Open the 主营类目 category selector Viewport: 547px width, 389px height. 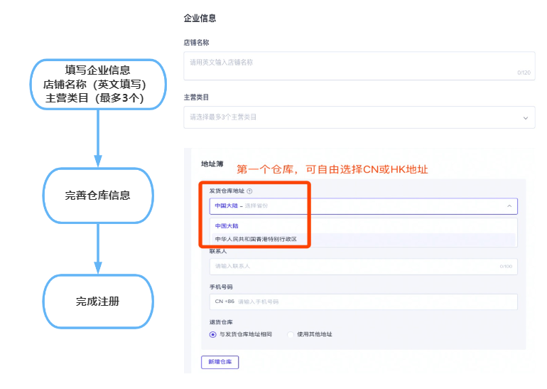pyautogui.click(x=355, y=117)
